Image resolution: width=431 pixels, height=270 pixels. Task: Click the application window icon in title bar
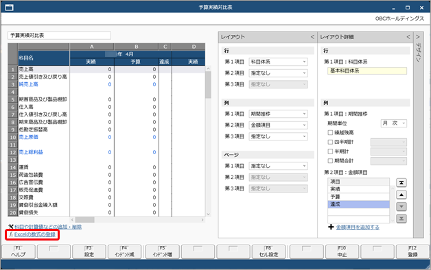pyautogui.click(x=9, y=8)
